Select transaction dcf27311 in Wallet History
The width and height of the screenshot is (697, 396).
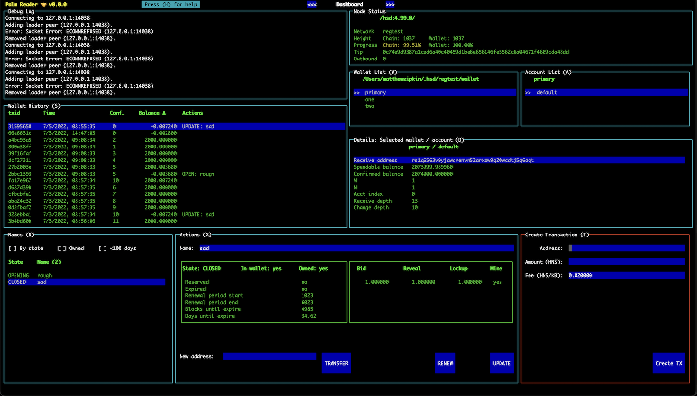177,160
